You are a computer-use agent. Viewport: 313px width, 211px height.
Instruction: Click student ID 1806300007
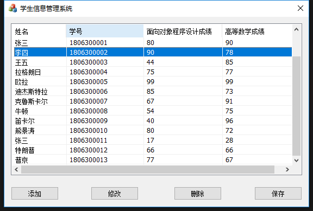point(89,101)
